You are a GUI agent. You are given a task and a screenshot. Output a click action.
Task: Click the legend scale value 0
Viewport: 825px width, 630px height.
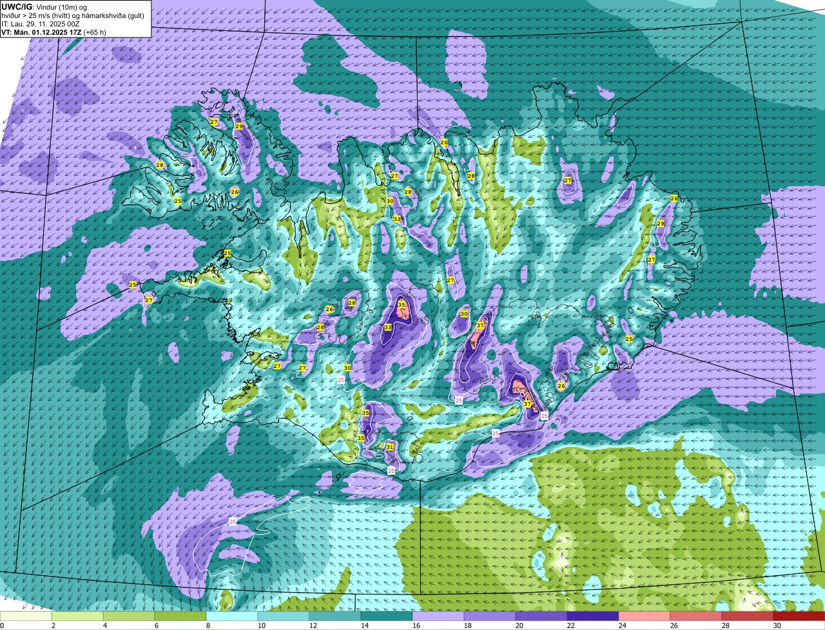click(2, 625)
